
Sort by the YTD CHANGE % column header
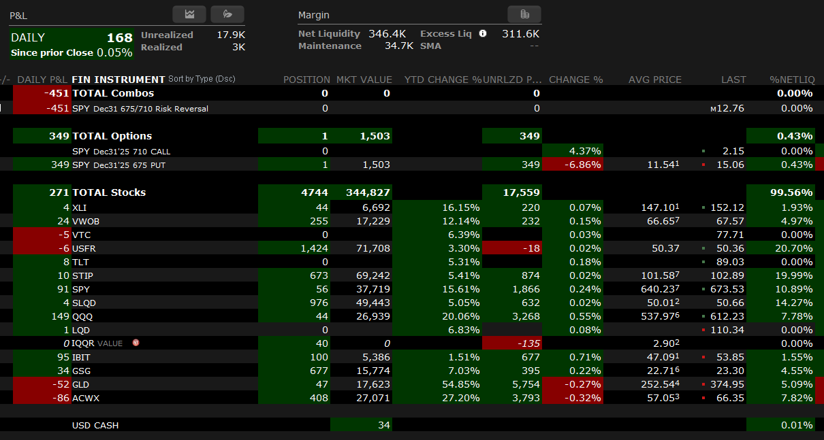click(443, 80)
